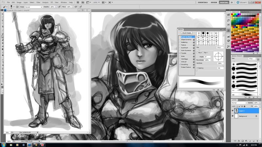Open the Filter menu
Viewport: 262px width, 147px height.
(x=38, y=2)
